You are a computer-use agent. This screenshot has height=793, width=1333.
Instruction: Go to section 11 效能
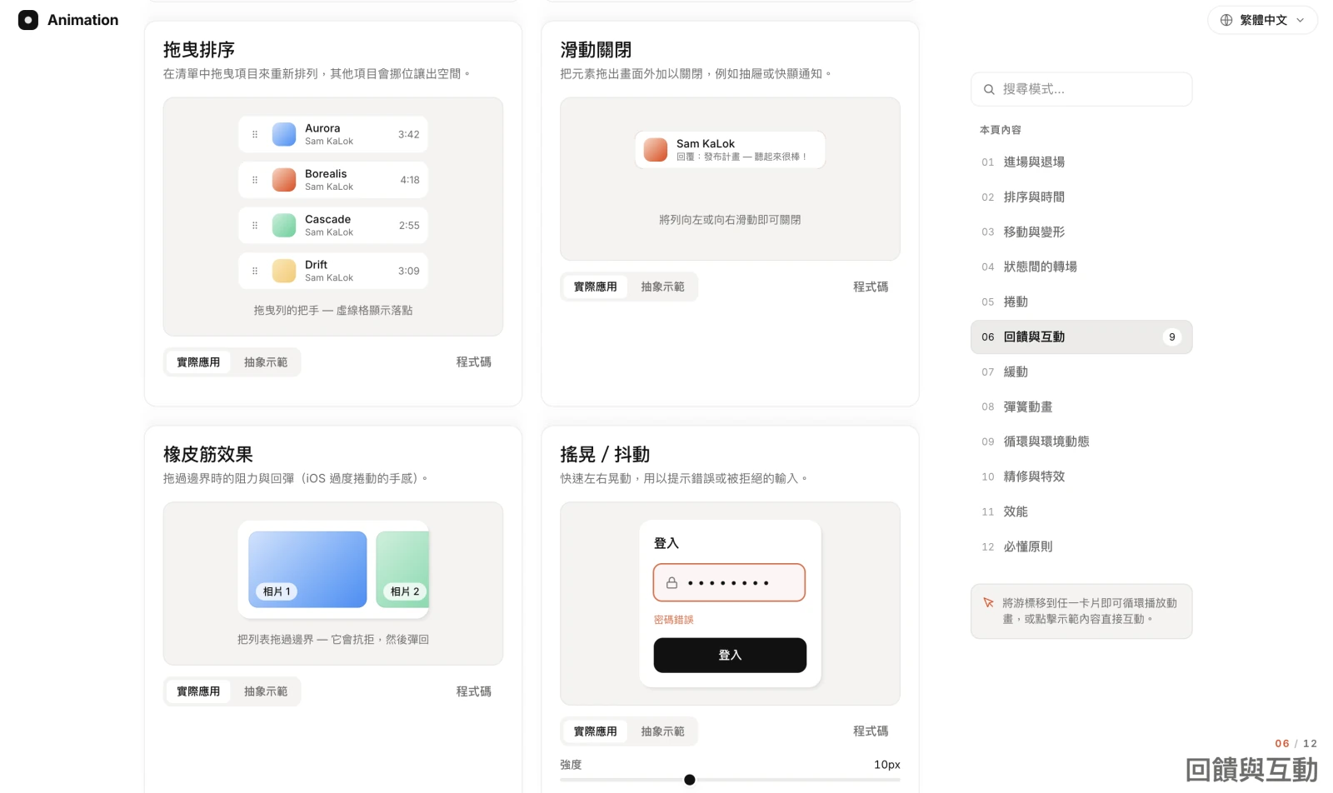click(1081, 512)
